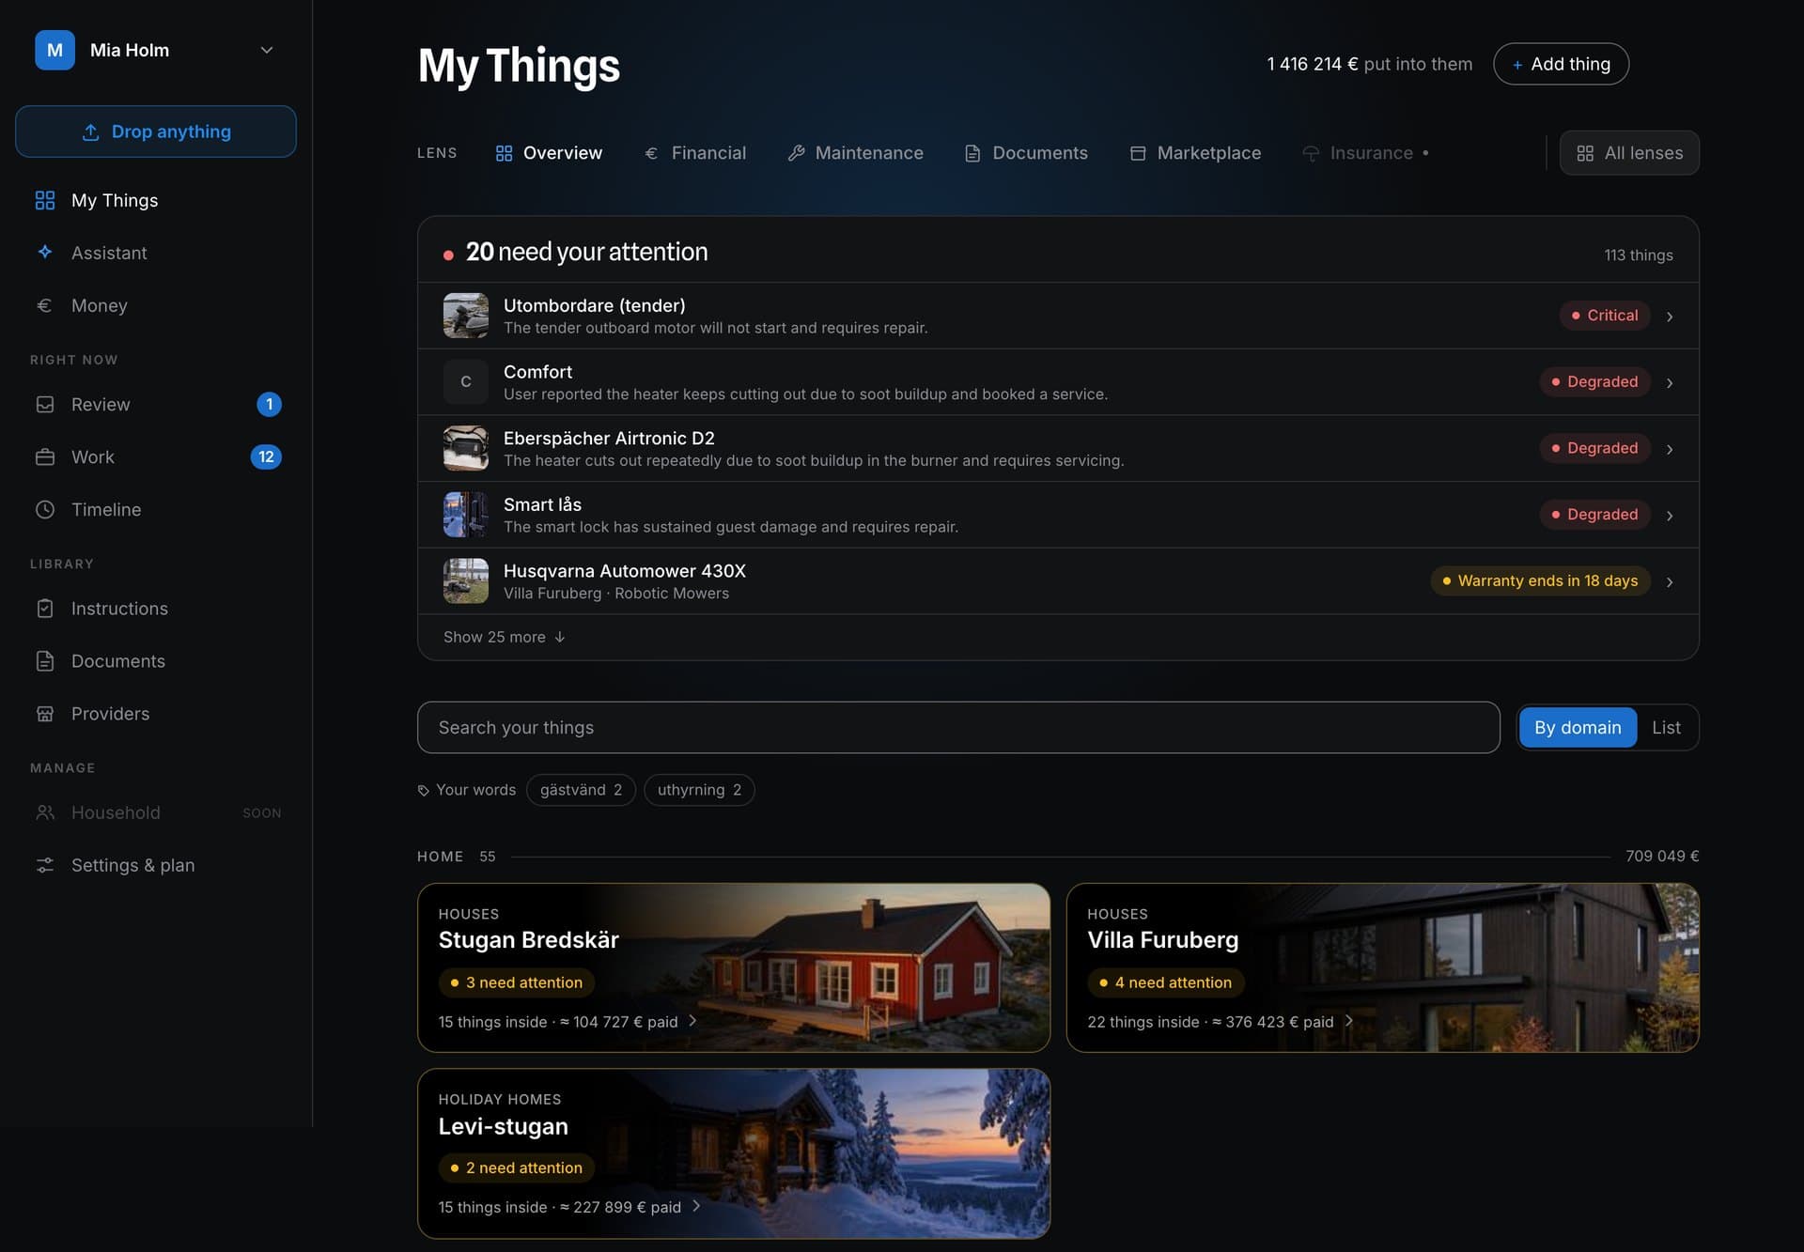1804x1252 pixels.
Task: Open the Work briefcase icon
Action: (45, 456)
